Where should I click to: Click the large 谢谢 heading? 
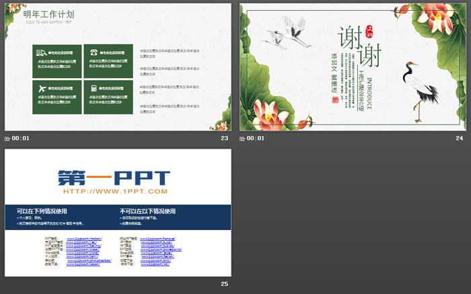coord(360,46)
